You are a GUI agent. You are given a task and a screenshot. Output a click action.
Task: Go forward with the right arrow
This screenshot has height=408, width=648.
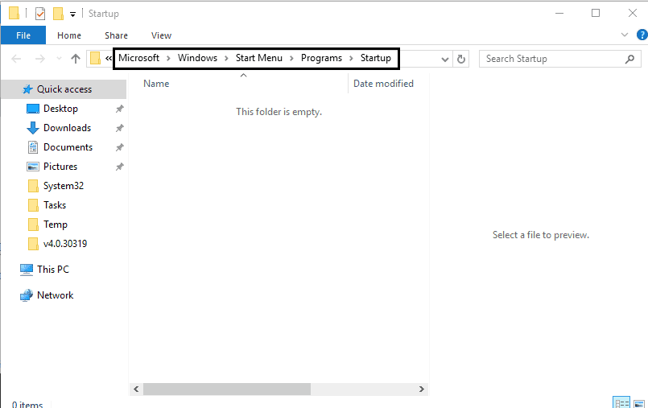click(x=40, y=59)
